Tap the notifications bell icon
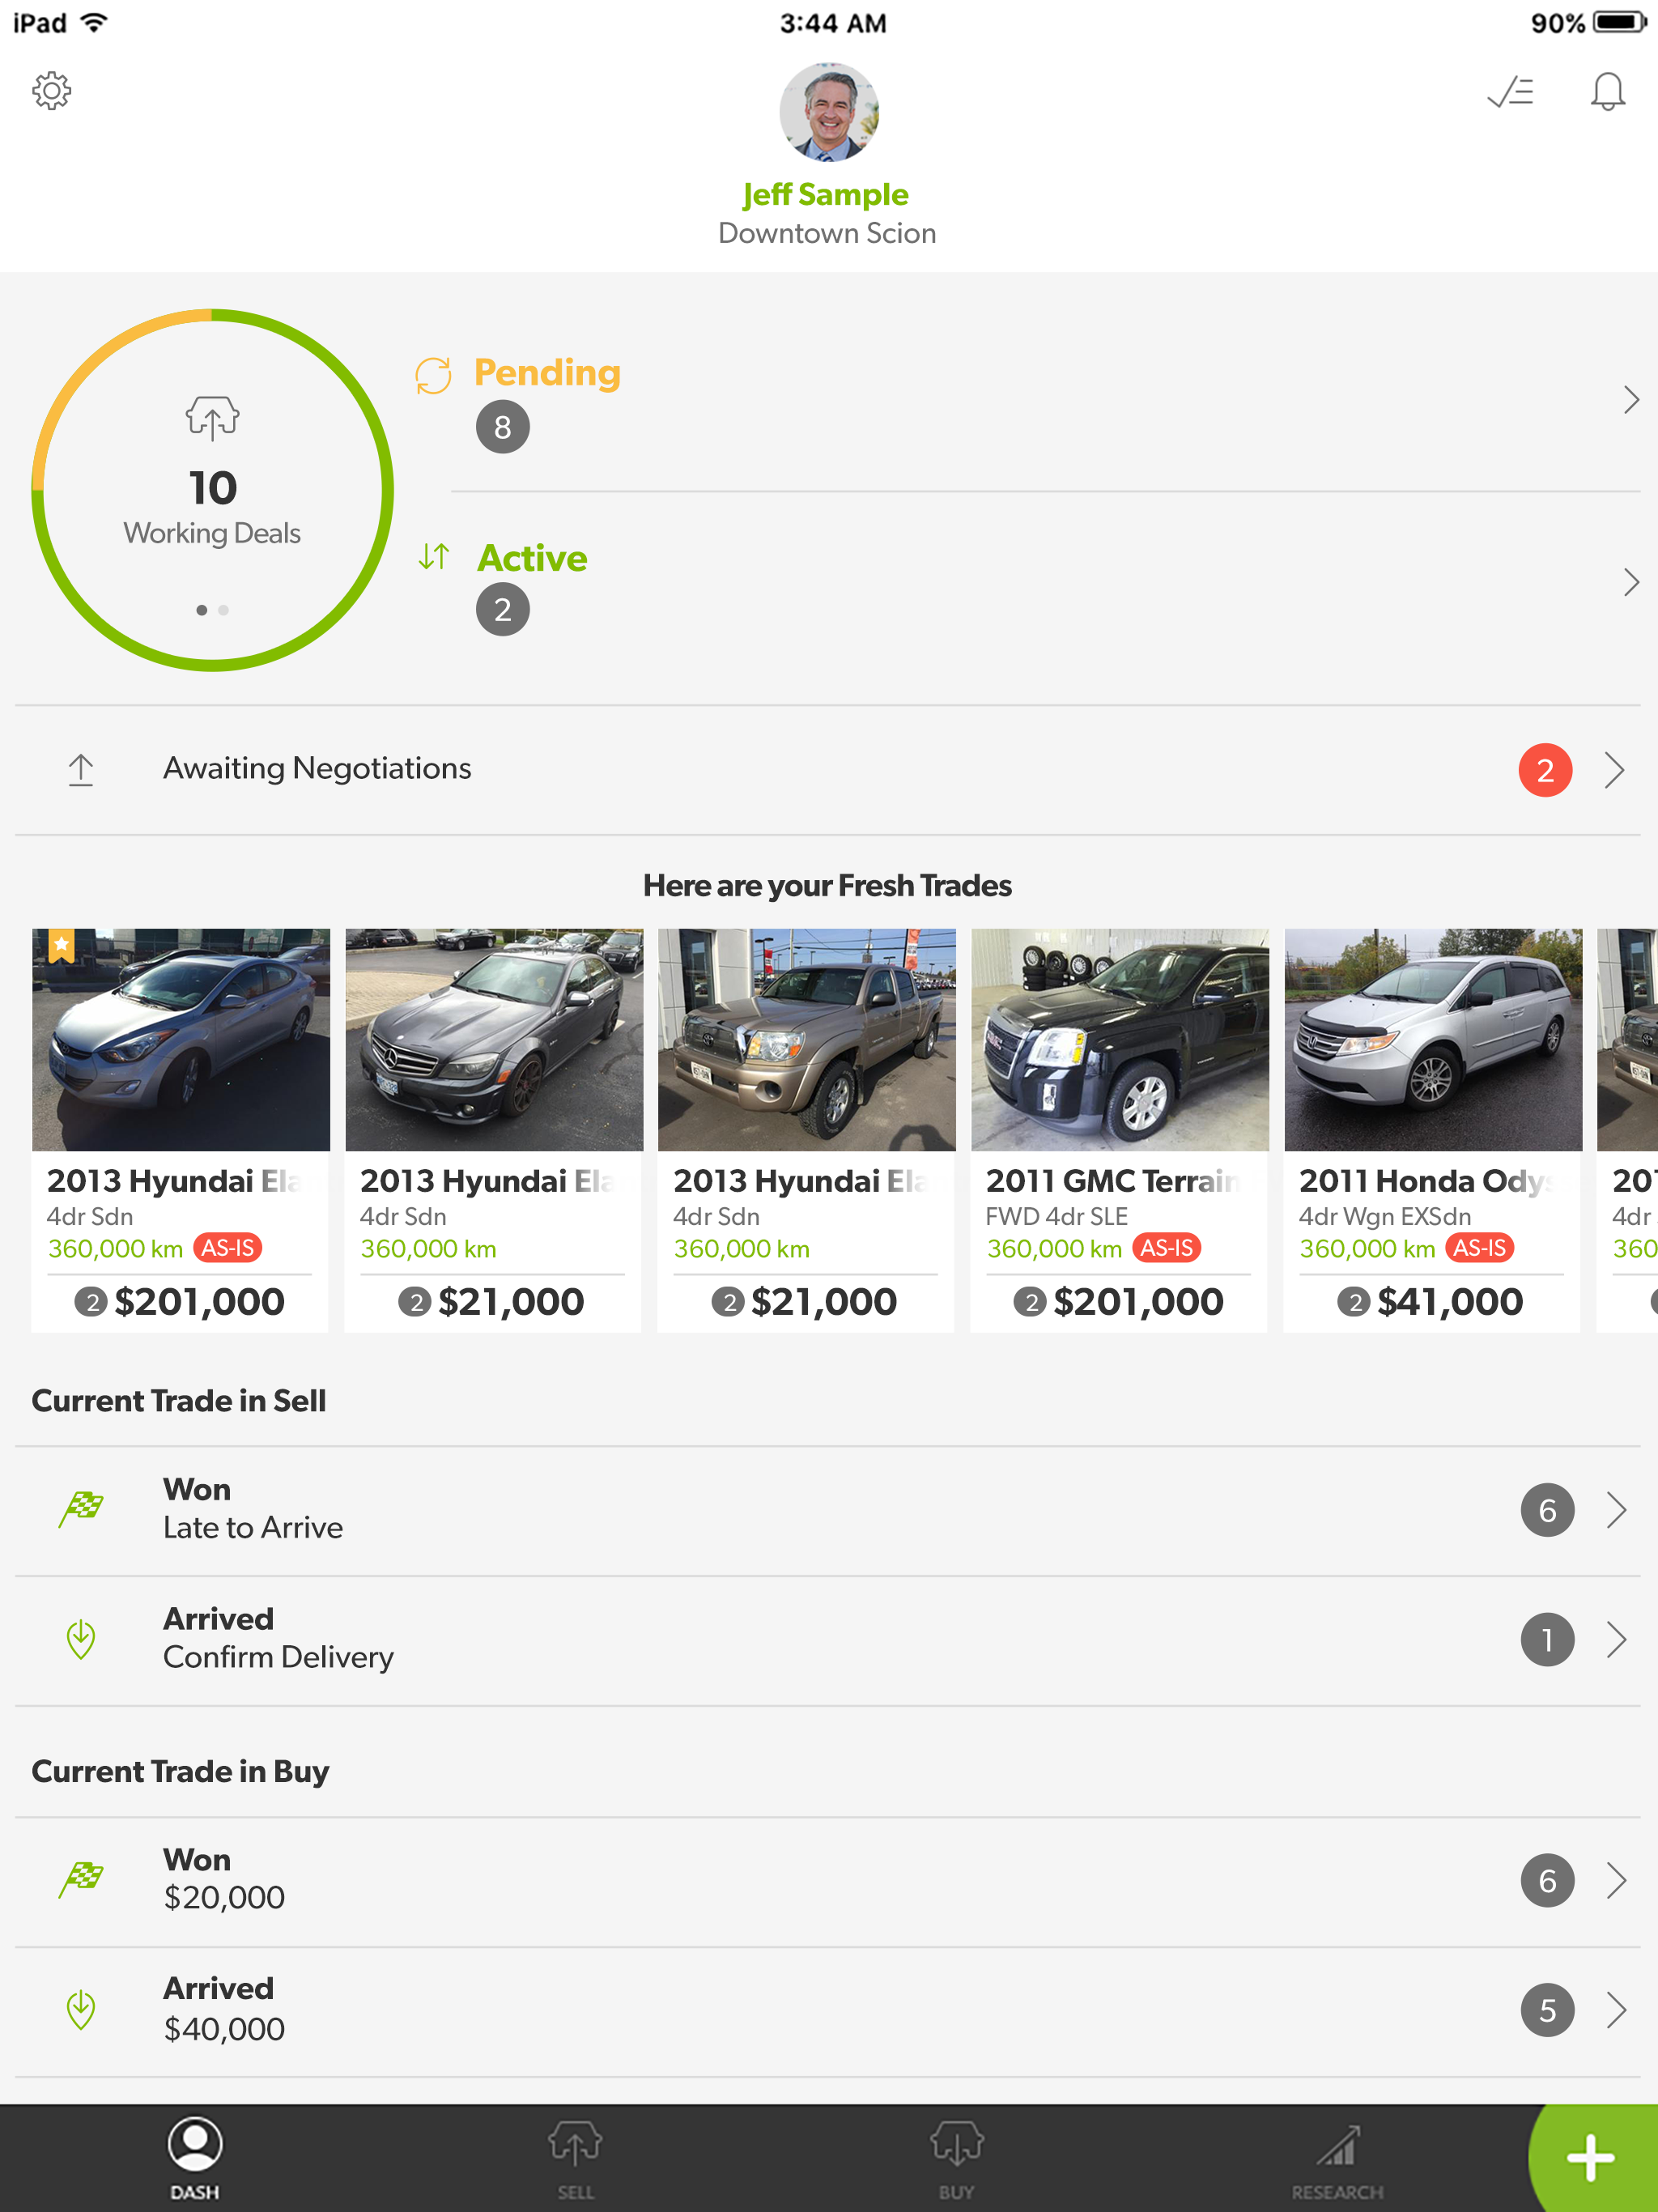This screenshot has height=2212, width=1658. tap(1607, 92)
